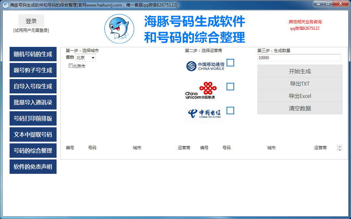Screen dimensions: 351x219
Task: Open the 省份 province dropdown
Action: click(x=85, y=57)
